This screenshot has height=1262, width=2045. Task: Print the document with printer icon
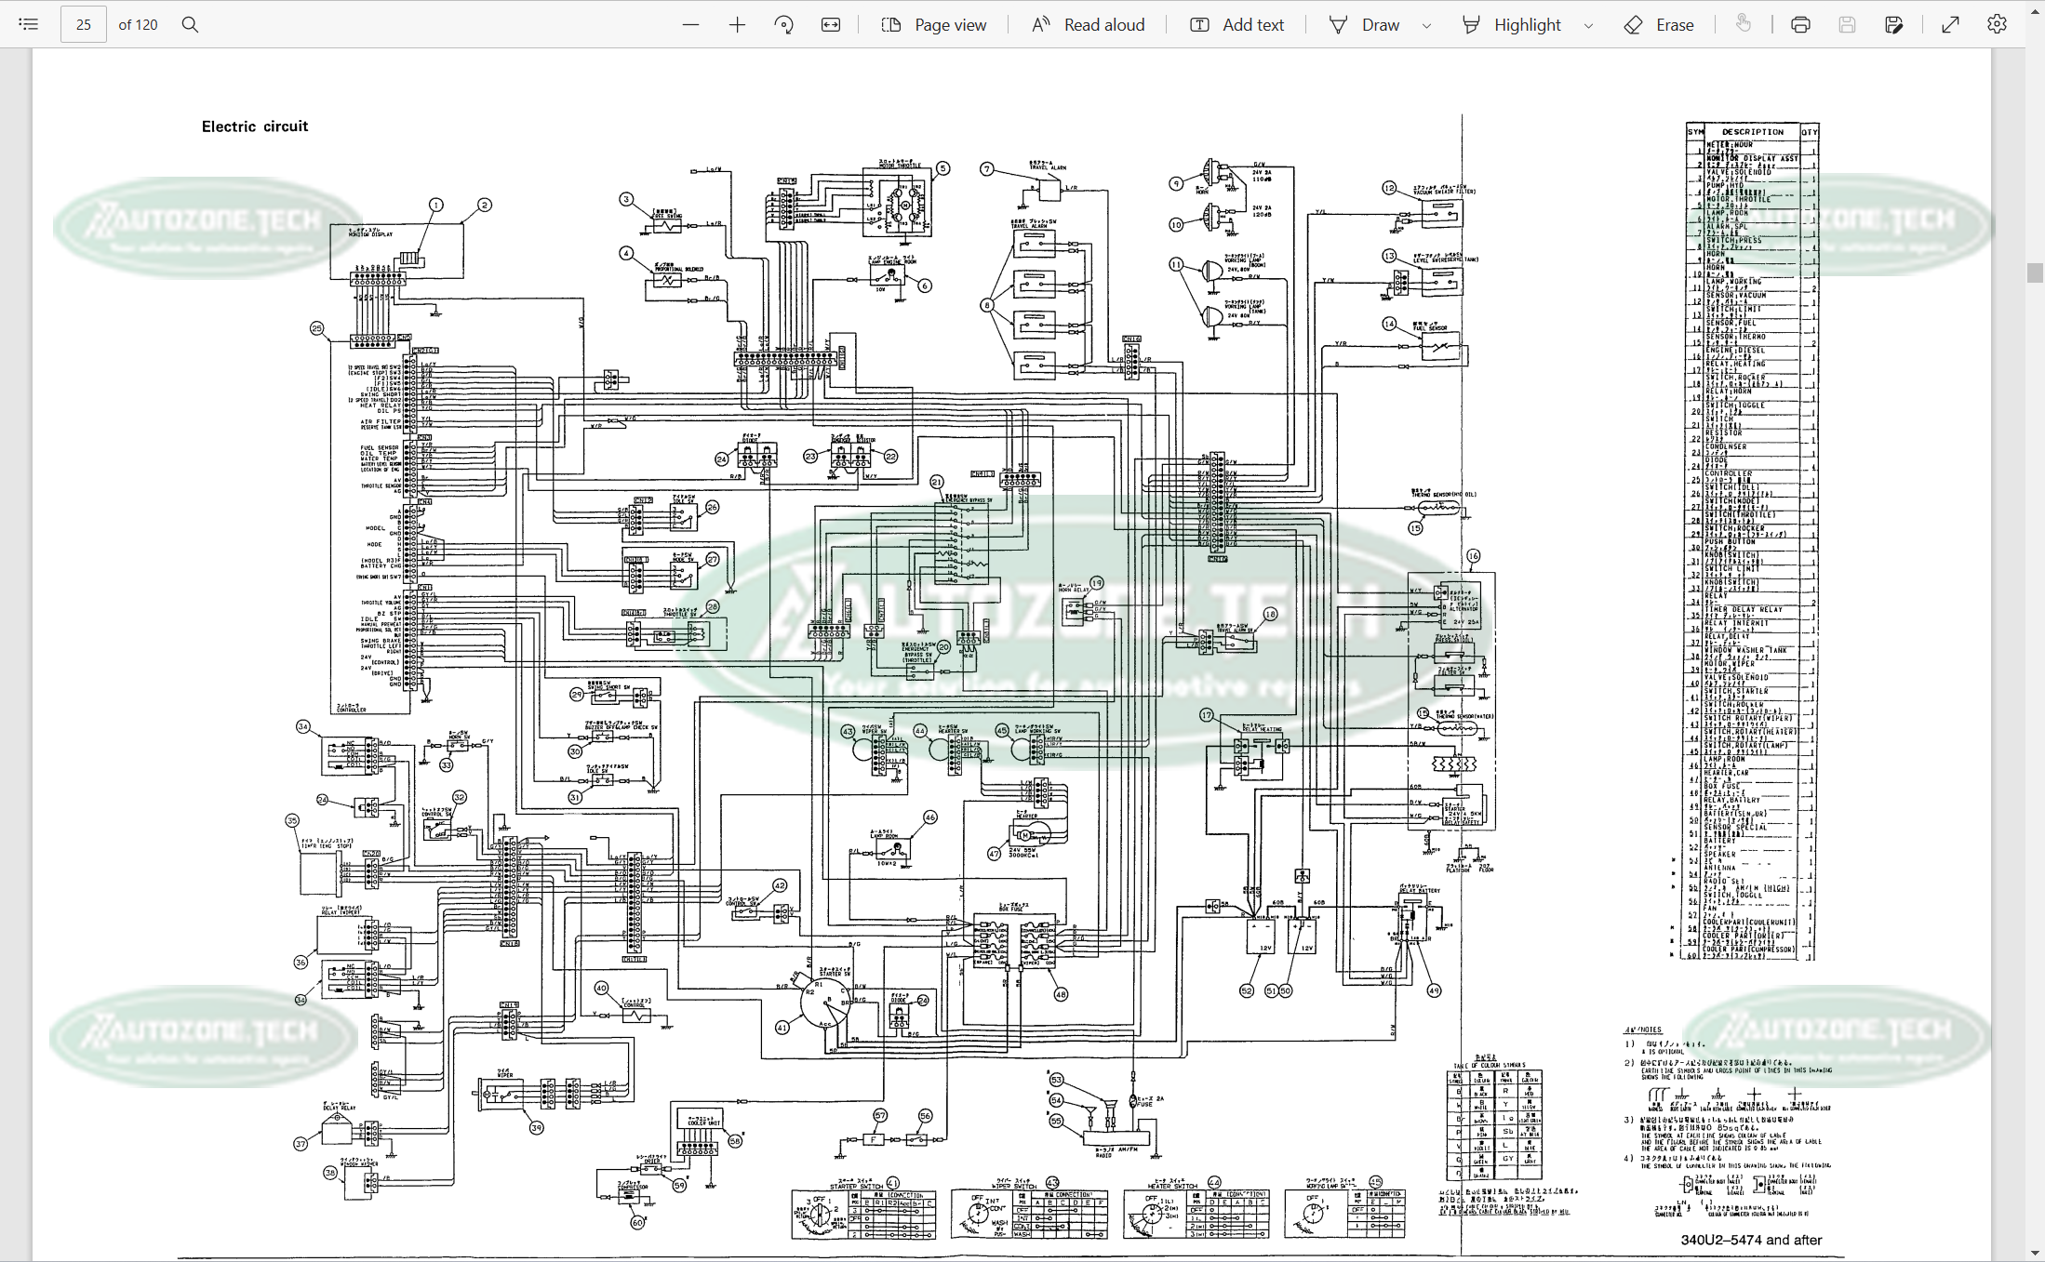point(1800,25)
